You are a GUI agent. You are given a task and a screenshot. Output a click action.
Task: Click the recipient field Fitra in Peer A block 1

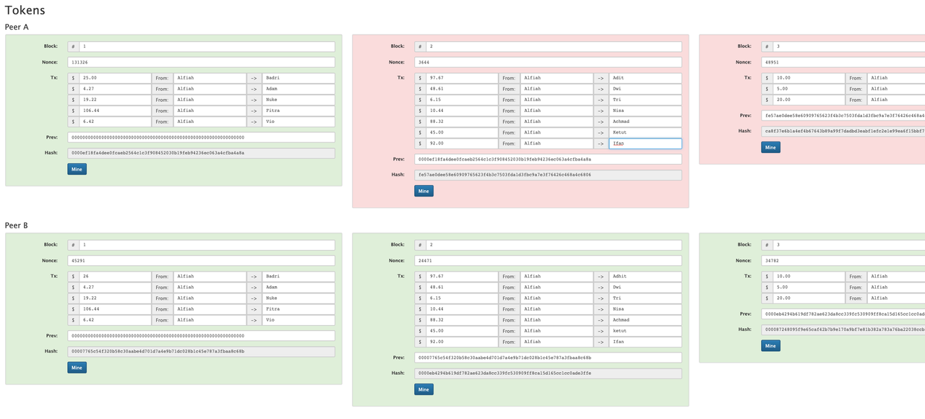[298, 111]
